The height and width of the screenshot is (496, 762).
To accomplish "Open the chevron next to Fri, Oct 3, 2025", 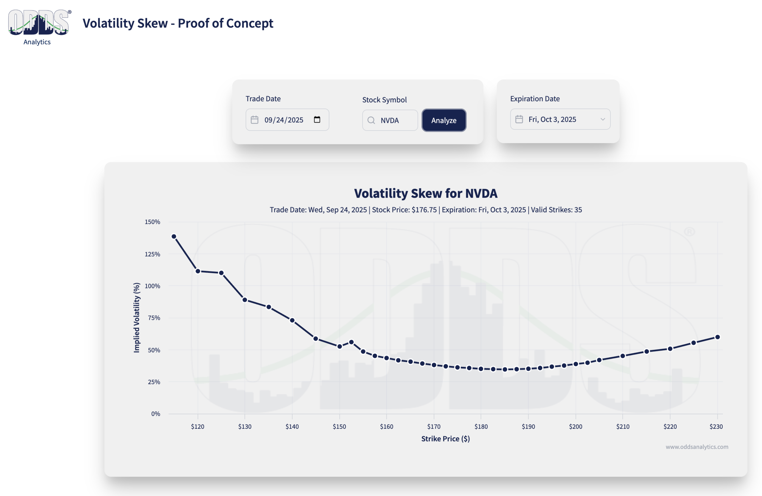I will coord(603,119).
